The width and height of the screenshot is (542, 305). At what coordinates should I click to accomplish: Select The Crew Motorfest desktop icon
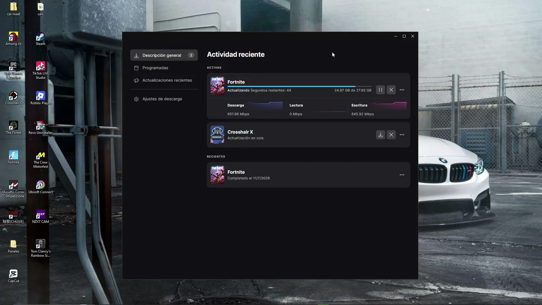tap(40, 160)
